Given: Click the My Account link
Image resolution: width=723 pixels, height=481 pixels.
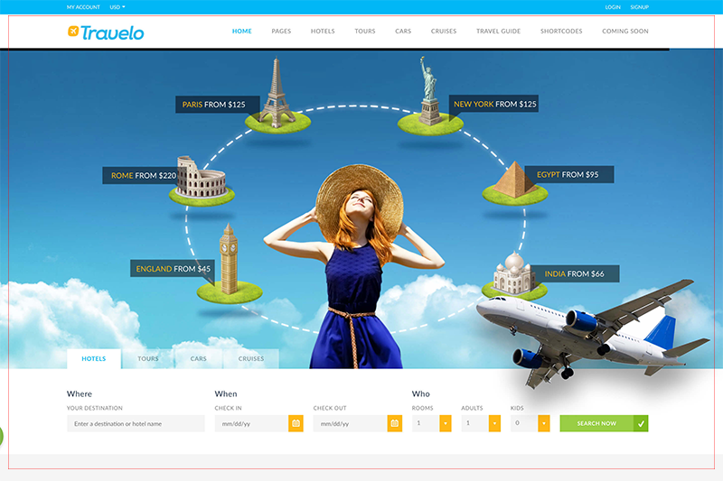Looking at the screenshot, I should point(83,7).
